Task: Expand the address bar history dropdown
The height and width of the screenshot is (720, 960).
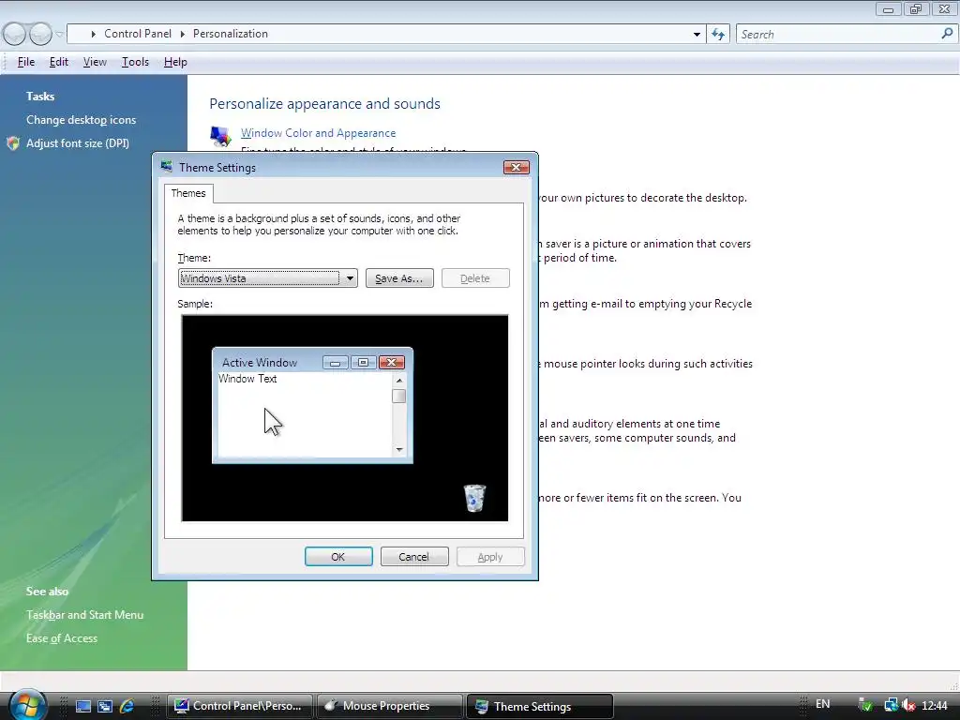Action: tap(697, 35)
